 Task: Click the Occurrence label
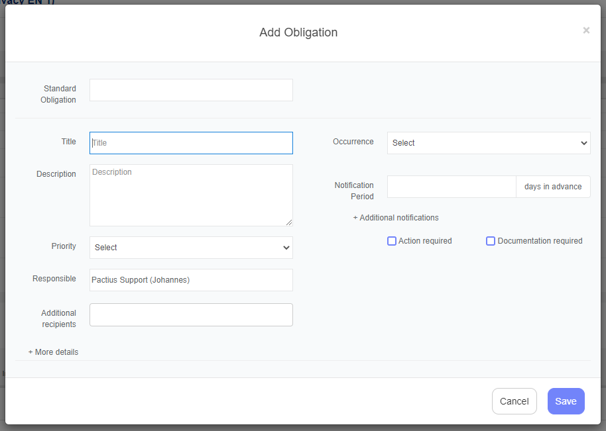pyautogui.click(x=353, y=142)
